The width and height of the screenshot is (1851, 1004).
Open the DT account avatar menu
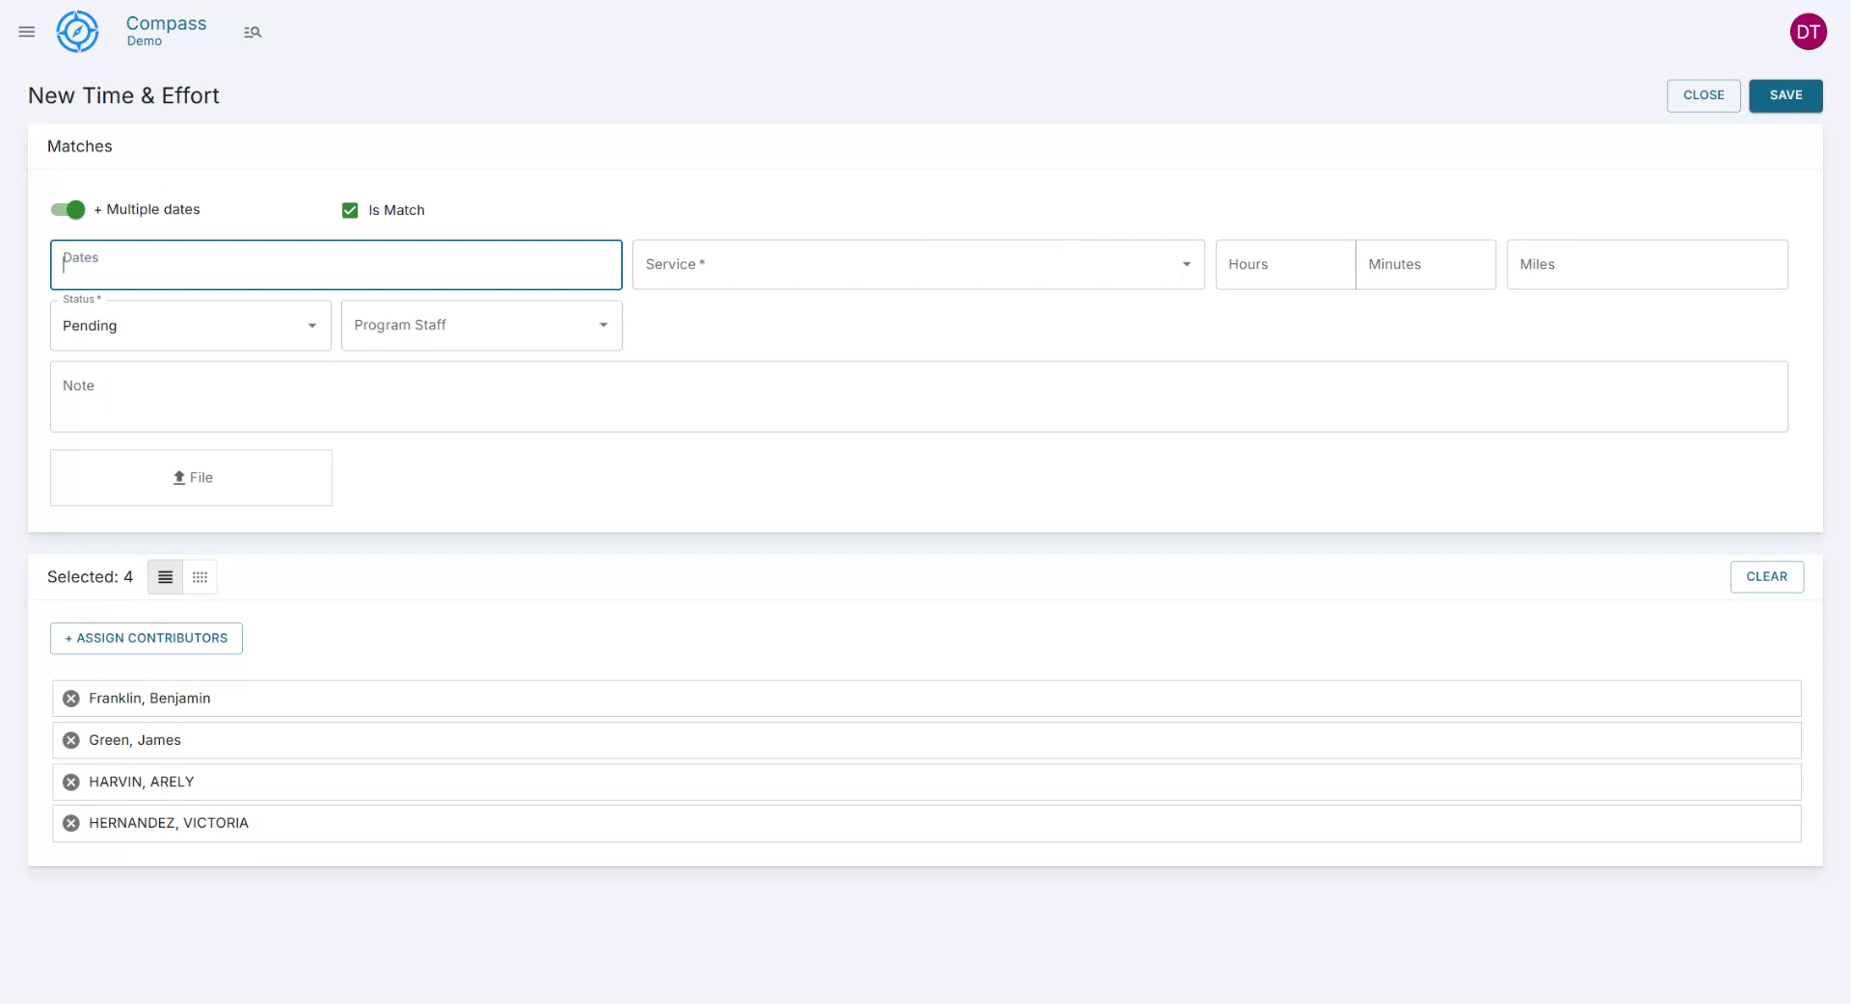[1809, 31]
